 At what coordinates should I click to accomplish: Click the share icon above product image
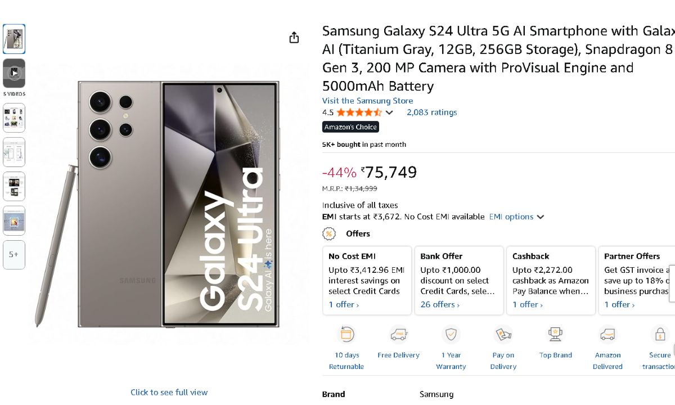tap(294, 38)
